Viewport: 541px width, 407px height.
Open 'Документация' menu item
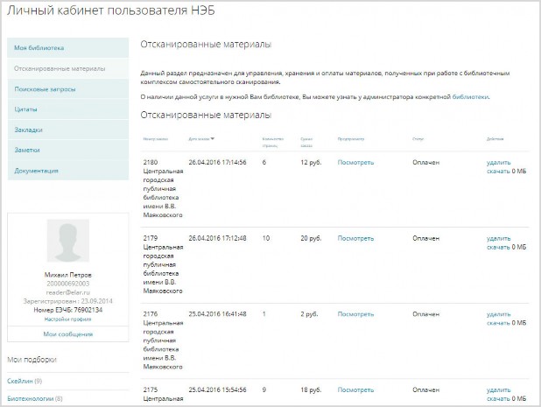point(68,171)
